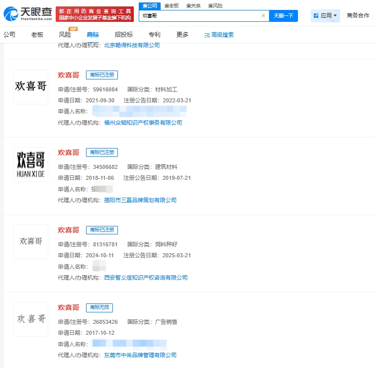Select the 查关系 search tab
This screenshot has height=368, width=376.
coord(193,5)
